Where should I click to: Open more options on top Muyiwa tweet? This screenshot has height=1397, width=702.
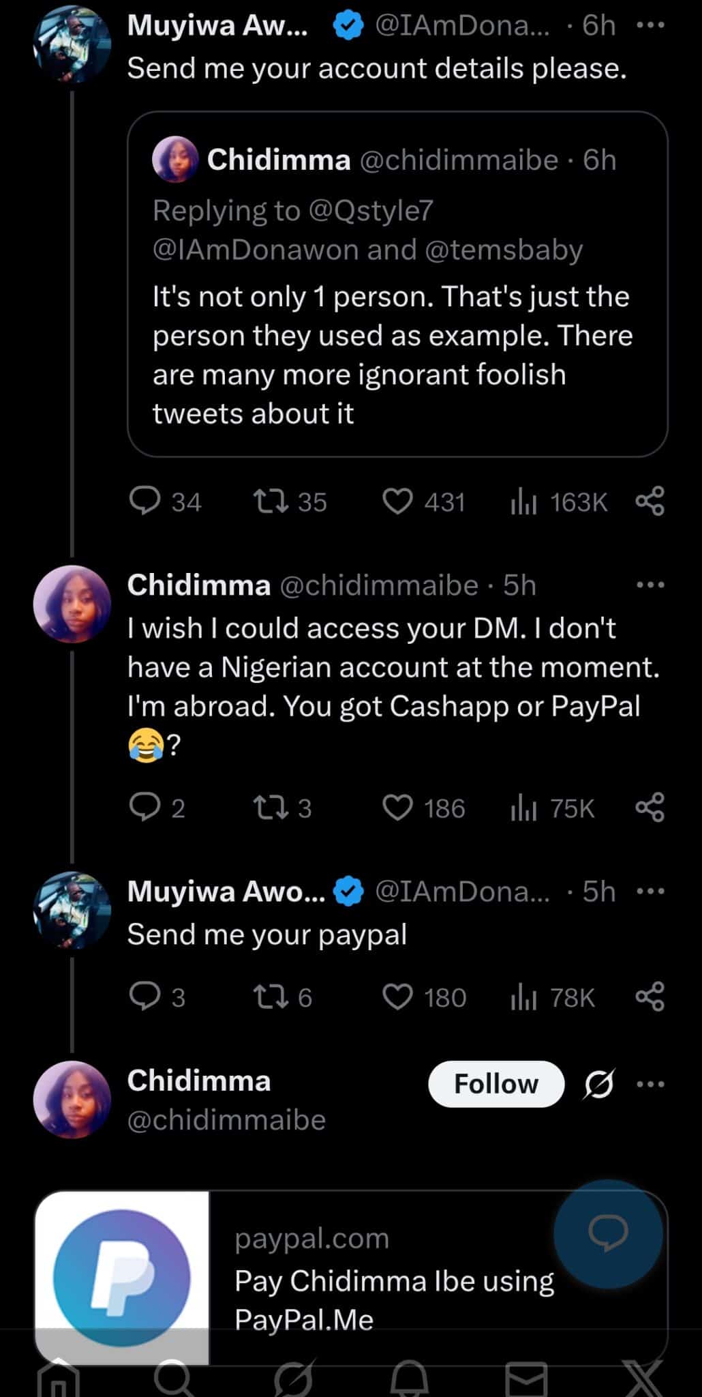pos(650,26)
